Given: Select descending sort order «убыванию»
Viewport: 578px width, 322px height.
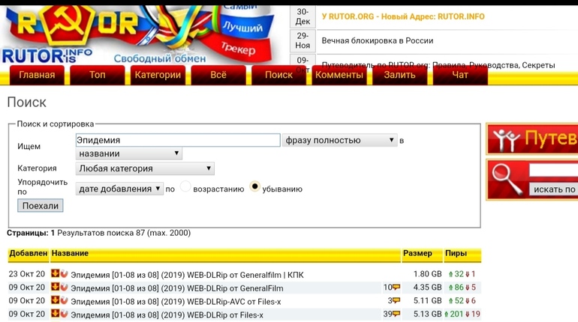Looking at the screenshot, I should [x=255, y=187].
